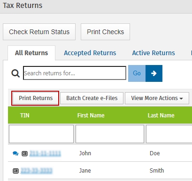Click the First Name filter box
Screen dimensions: 192x181
tap(110, 134)
